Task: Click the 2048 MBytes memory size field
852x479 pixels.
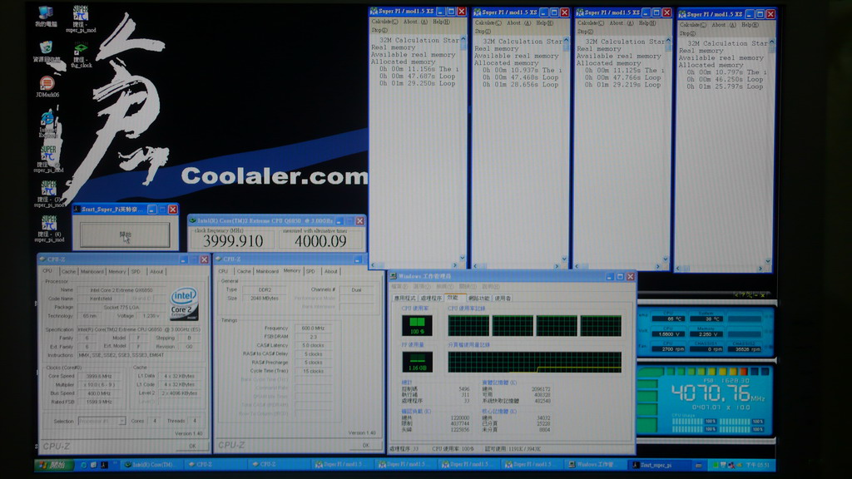Action: click(x=265, y=299)
